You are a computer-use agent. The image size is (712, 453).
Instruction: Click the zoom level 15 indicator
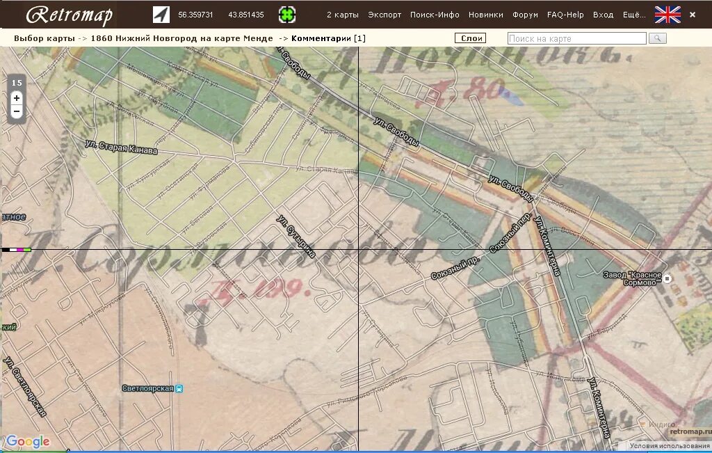tap(17, 82)
